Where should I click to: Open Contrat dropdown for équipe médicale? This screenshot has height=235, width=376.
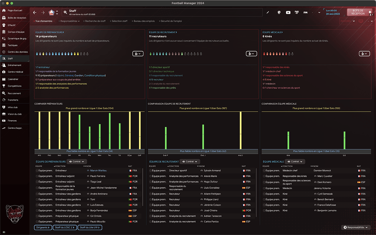(x=295, y=162)
